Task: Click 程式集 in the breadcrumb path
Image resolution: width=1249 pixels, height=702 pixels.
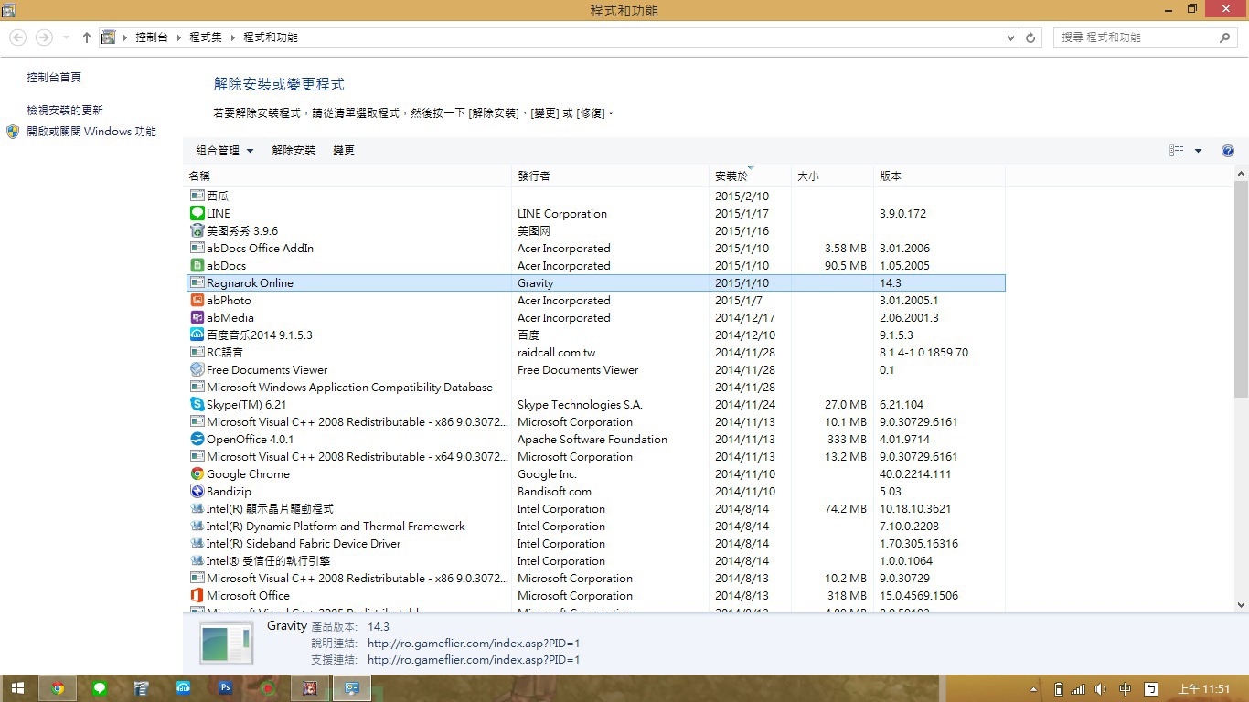Action: tap(206, 37)
